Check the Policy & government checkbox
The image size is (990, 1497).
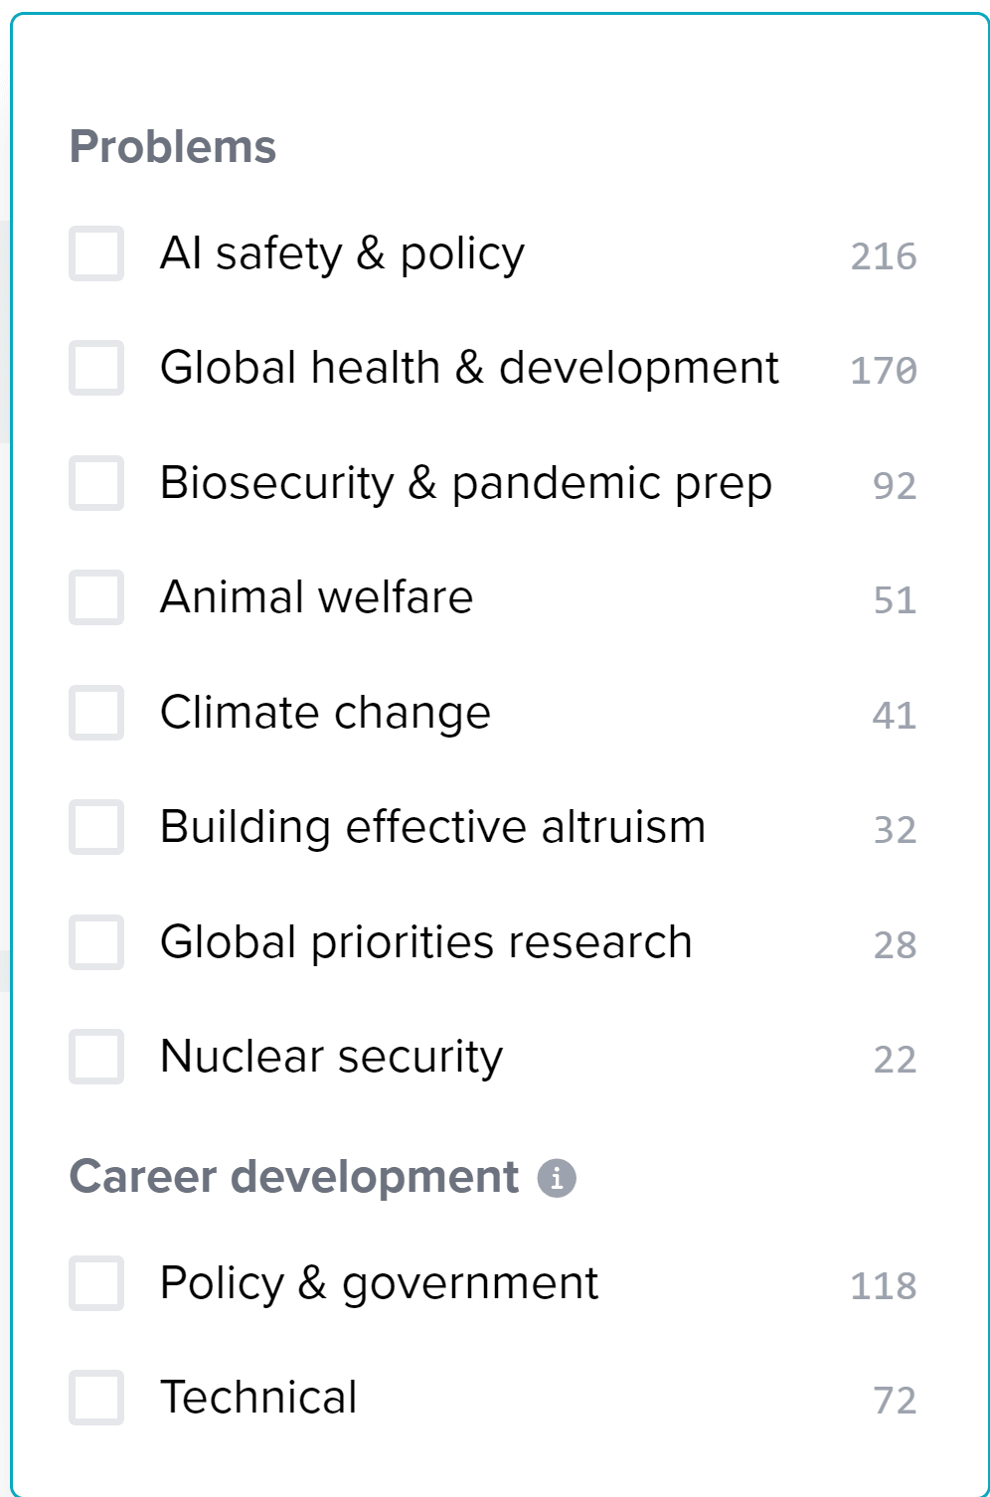96,1283
